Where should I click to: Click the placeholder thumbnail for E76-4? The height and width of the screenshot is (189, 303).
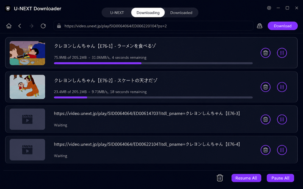[x=27, y=150]
